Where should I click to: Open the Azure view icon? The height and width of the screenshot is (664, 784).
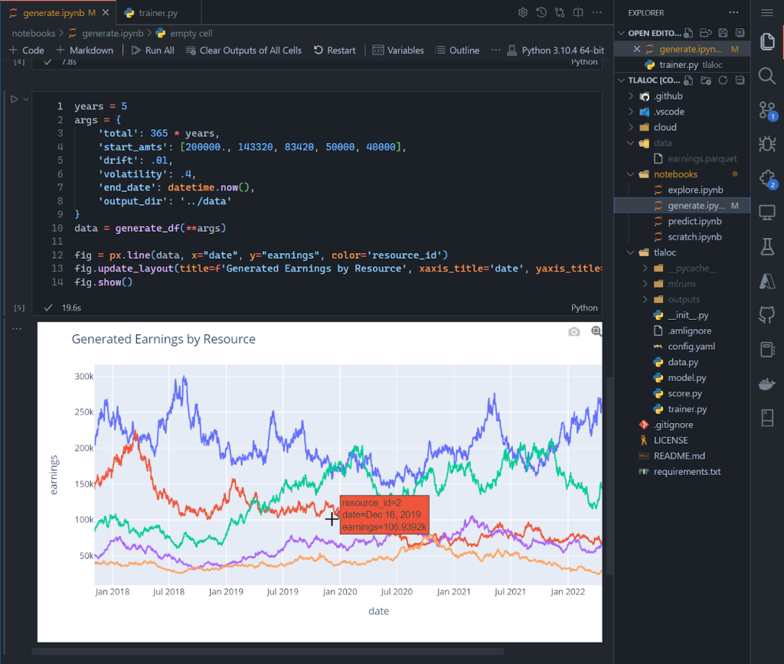click(x=766, y=280)
